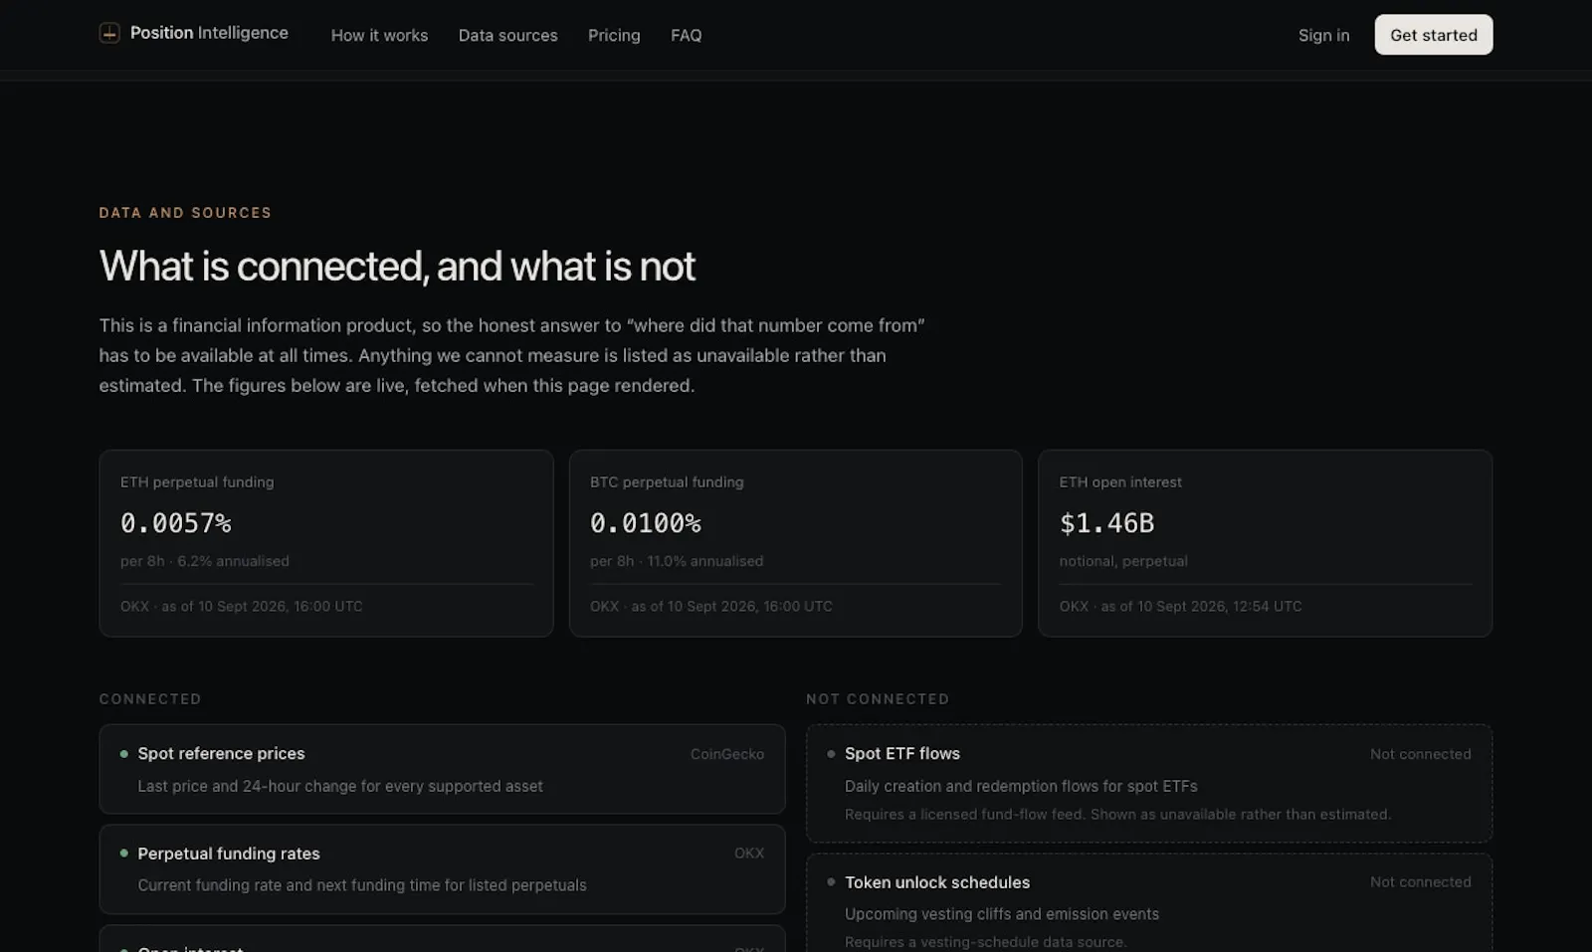Click 'per 8h · 6.2% annualised' text
The width and height of the screenshot is (1592, 952).
(205, 561)
